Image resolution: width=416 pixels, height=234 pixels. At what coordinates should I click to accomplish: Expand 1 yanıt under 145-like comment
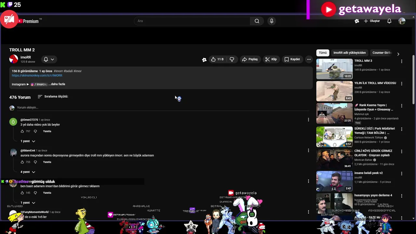click(x=28, y=203)
